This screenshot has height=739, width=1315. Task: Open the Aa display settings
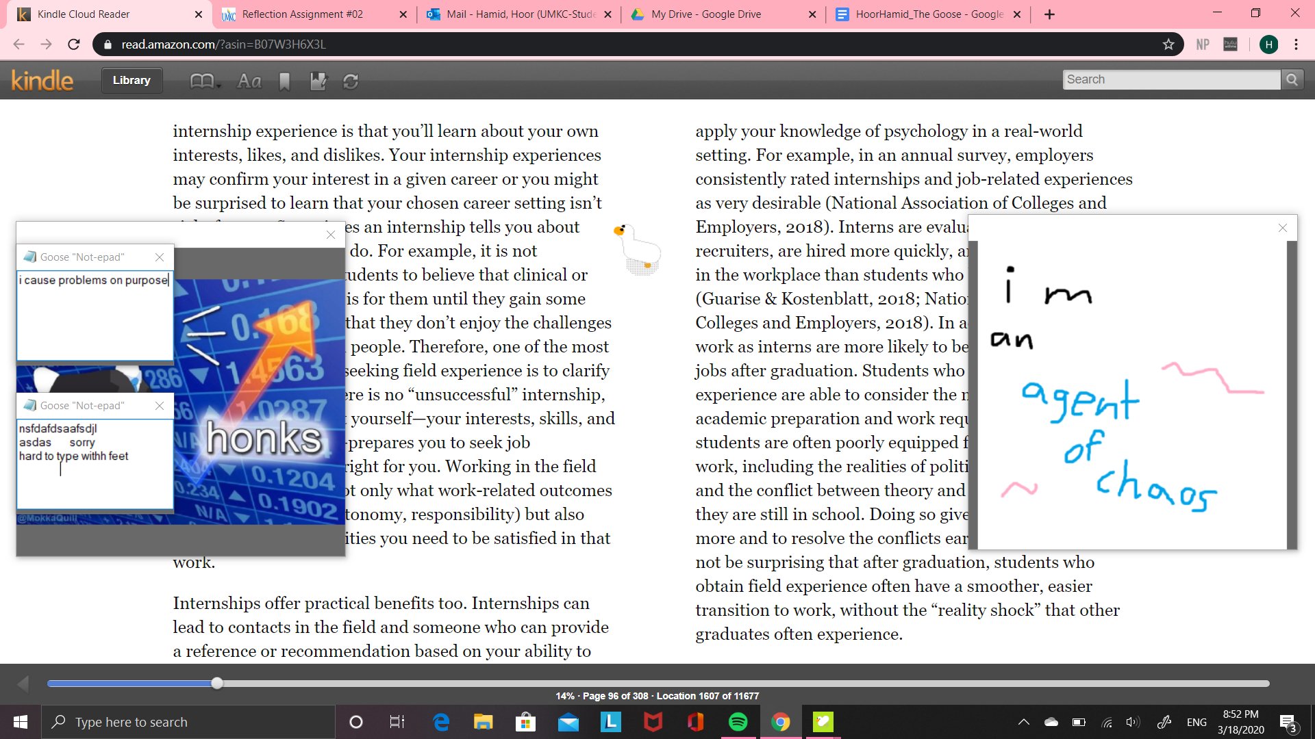tap(249, 81)
